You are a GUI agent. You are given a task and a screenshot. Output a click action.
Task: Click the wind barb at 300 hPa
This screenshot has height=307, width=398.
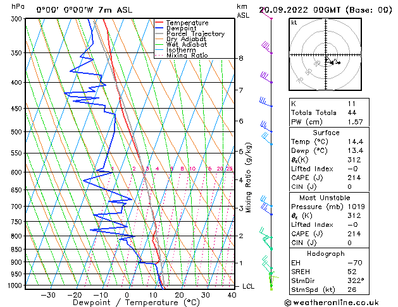coord(266,14)
